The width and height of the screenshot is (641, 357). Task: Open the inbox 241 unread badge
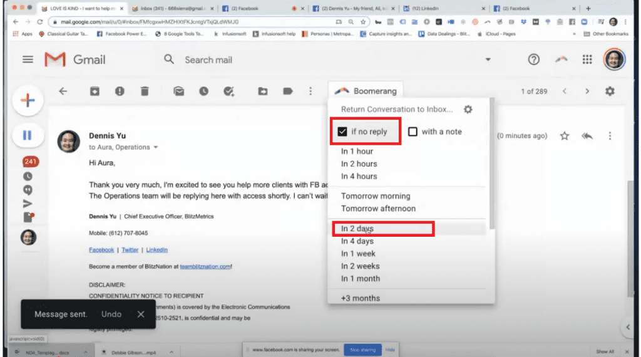30,162
